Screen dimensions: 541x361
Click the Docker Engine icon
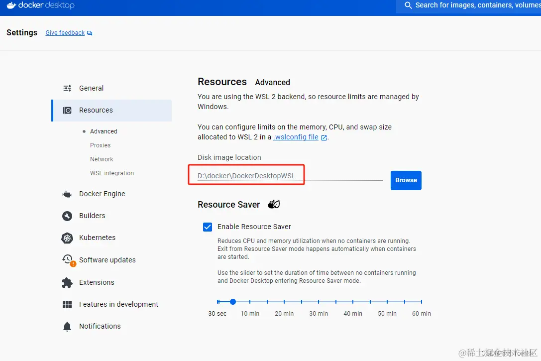click(67, 194)
